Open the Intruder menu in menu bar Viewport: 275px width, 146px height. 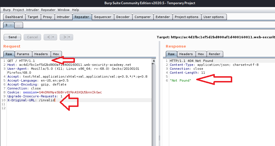(x=32, y=10)
